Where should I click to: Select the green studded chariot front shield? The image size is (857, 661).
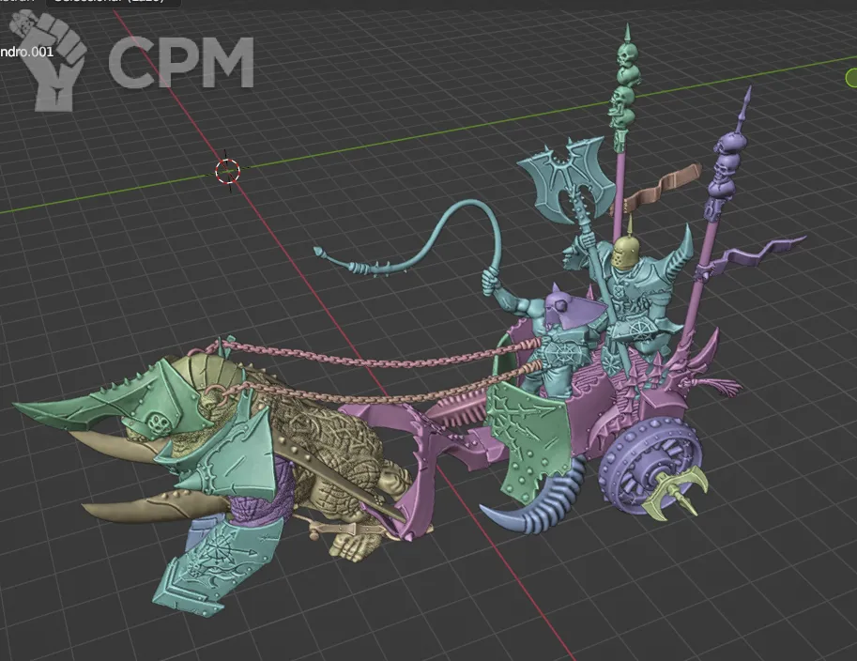(528, 439)
